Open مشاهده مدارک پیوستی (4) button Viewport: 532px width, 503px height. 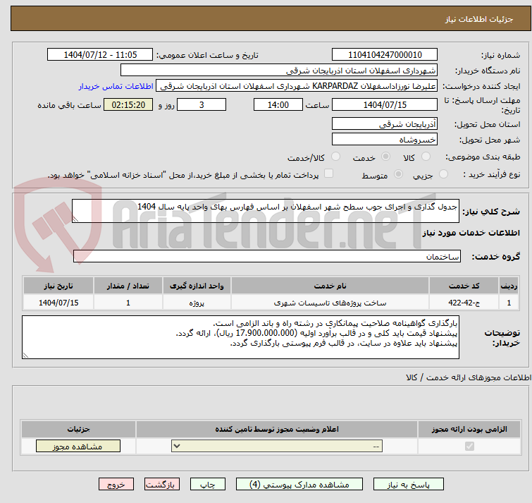point(299,485)
